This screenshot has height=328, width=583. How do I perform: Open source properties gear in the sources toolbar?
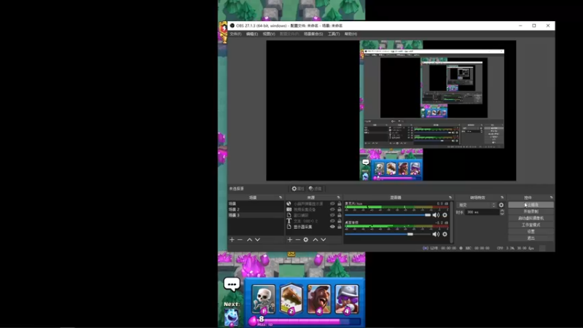tap(305, 240)
